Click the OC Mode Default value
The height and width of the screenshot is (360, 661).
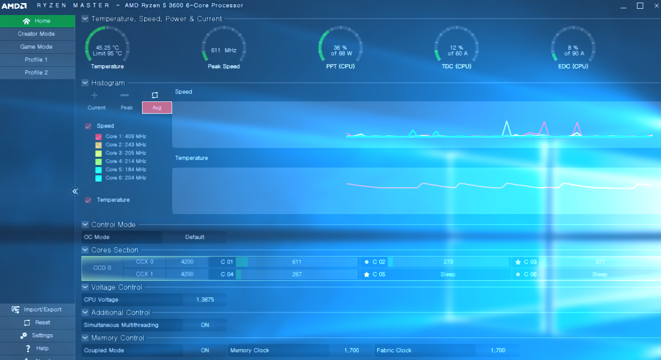(195, 237)
